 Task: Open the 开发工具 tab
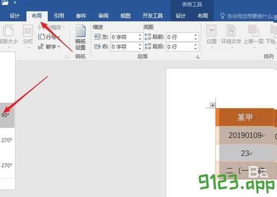pos(153,16)
